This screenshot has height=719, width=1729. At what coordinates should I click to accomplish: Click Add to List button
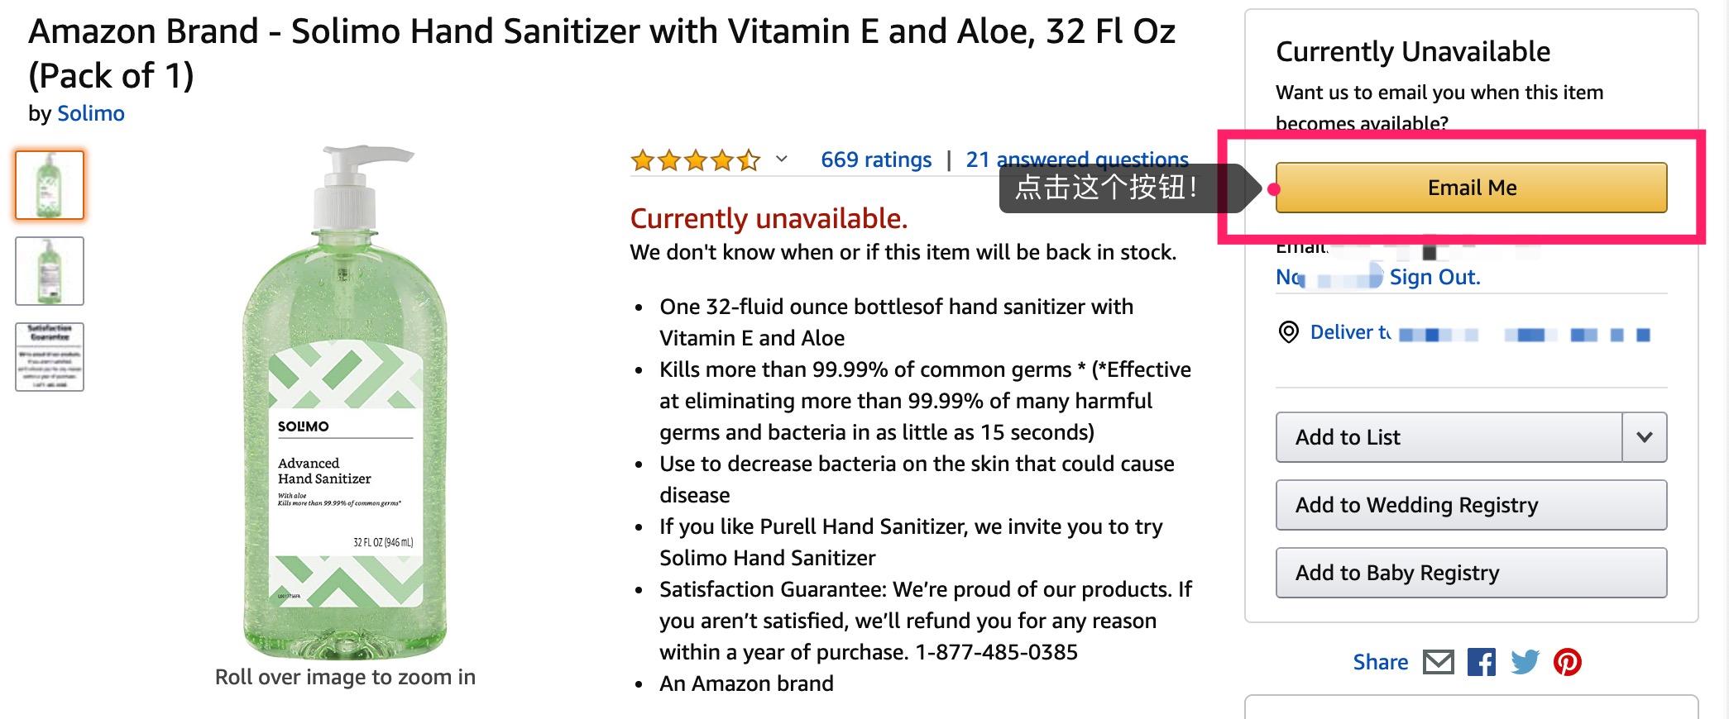(x=1448, y=437)
